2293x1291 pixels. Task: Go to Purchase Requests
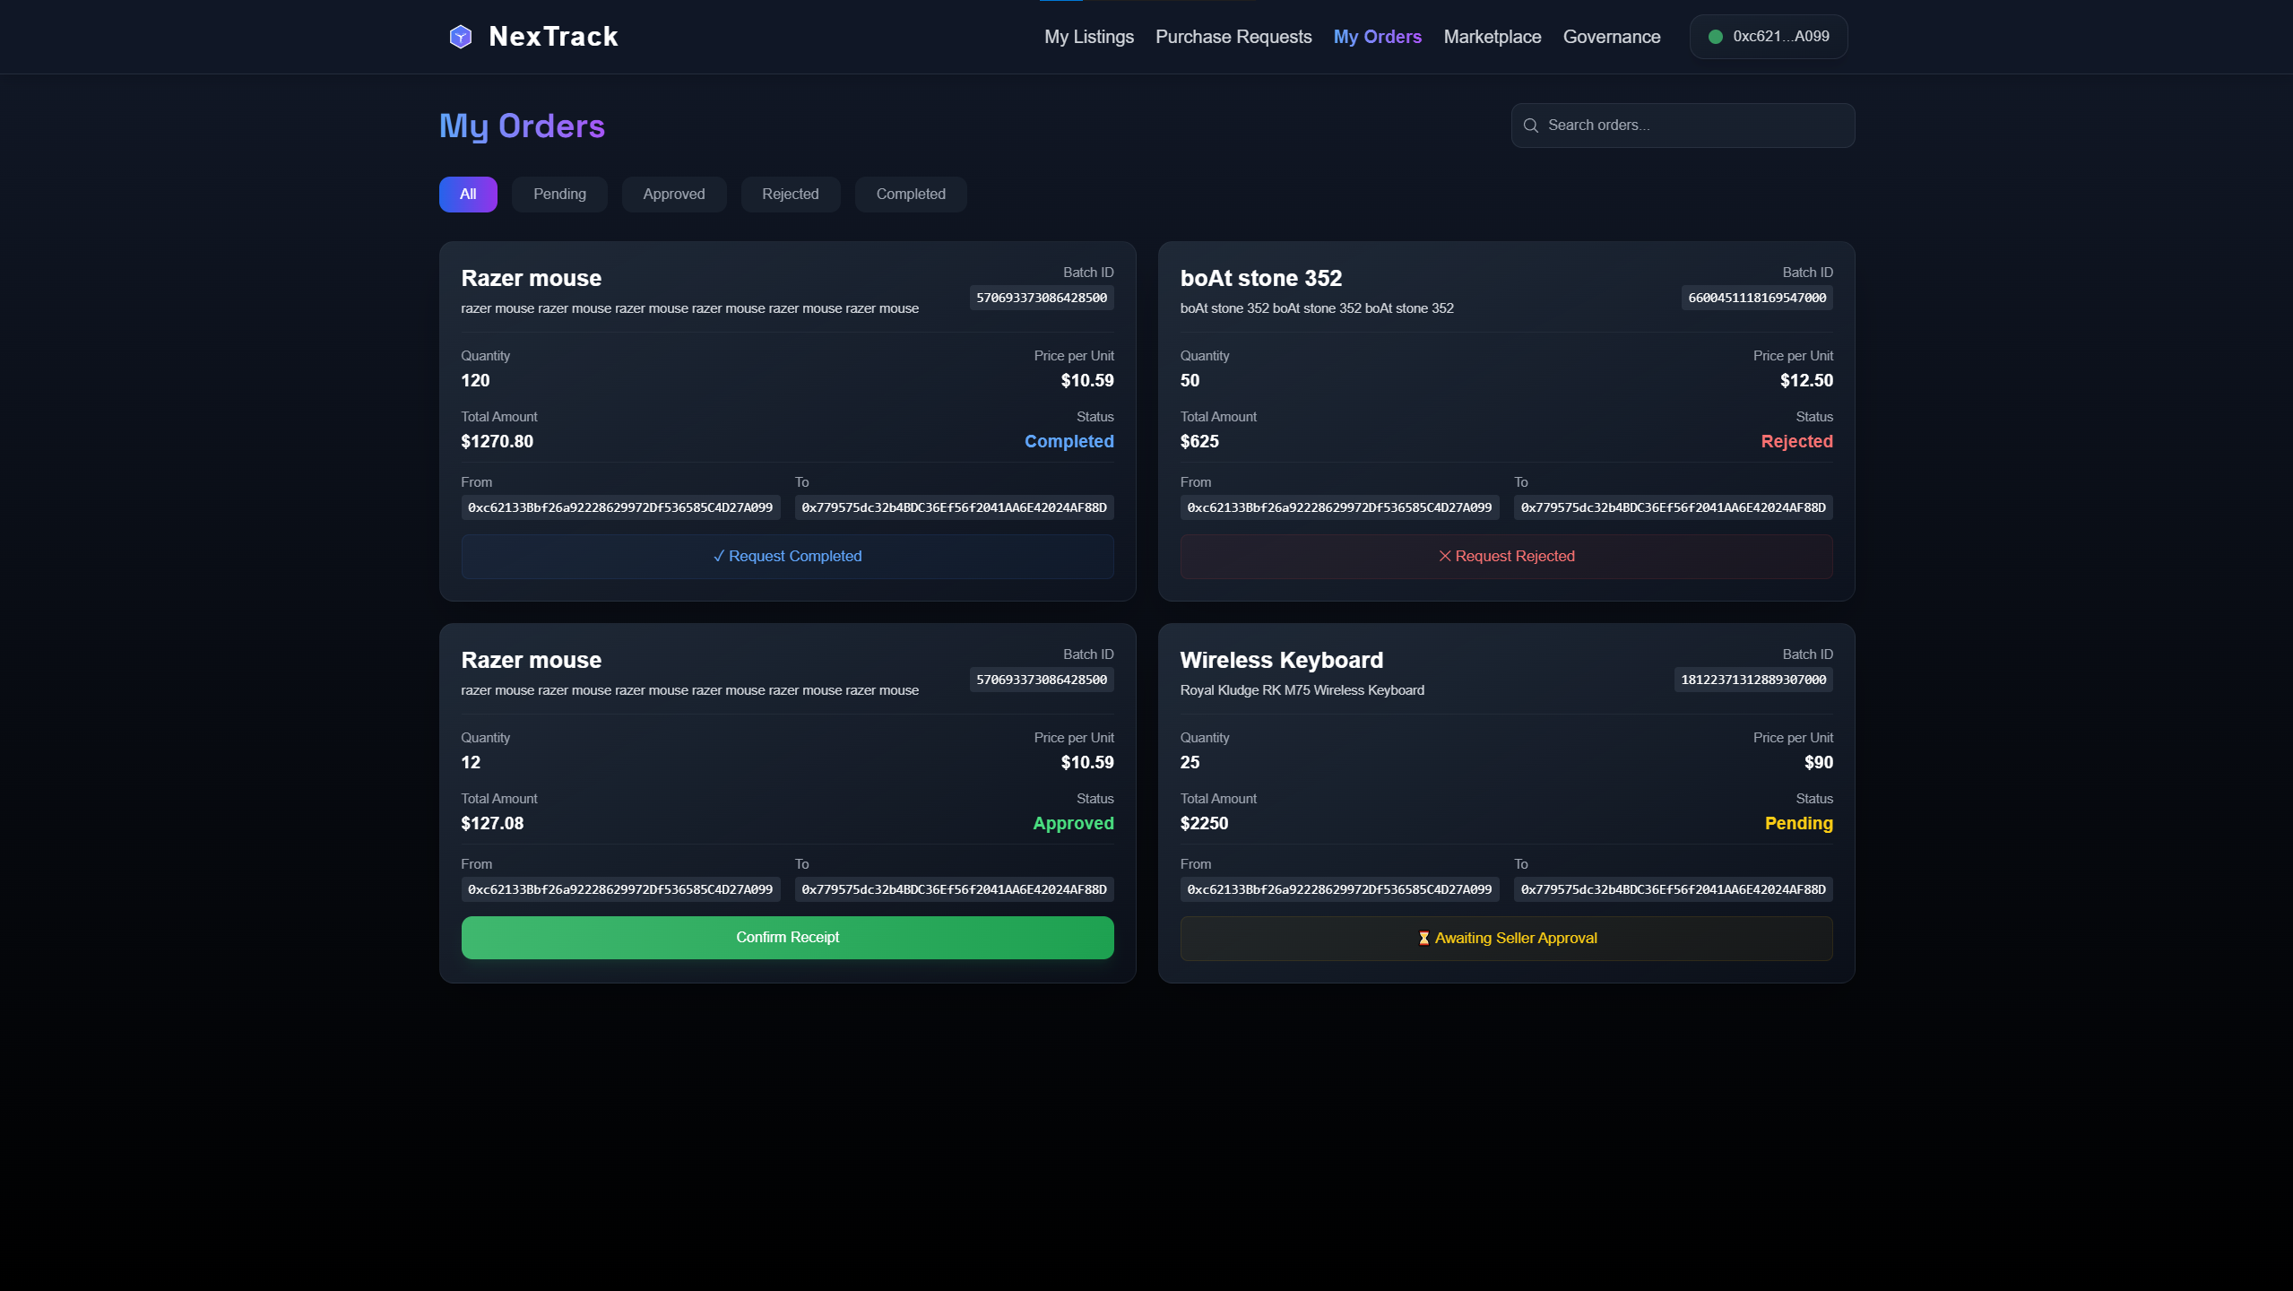tap(1233, 37)
